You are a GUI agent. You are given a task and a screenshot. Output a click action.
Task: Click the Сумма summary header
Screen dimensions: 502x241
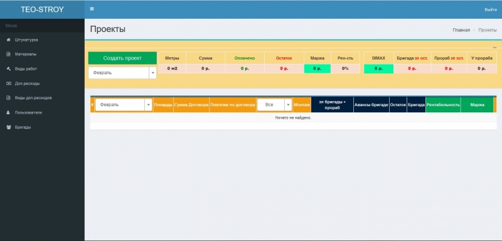tap(205, 58)
